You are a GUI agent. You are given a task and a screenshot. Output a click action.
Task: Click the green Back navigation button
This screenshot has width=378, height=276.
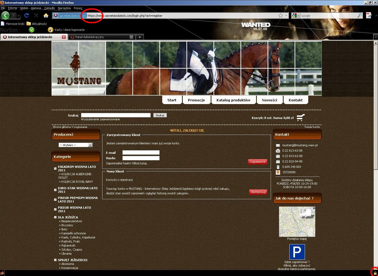pyautogui.click(x=6, y=15)
